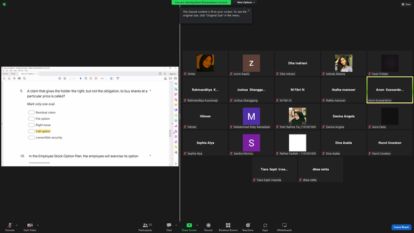Open the fit page dropdown in Acrobat toolbar
Image resolution: width=414 pixels, height=233 pixels.
pyautogui.click(x=114, y=78)
